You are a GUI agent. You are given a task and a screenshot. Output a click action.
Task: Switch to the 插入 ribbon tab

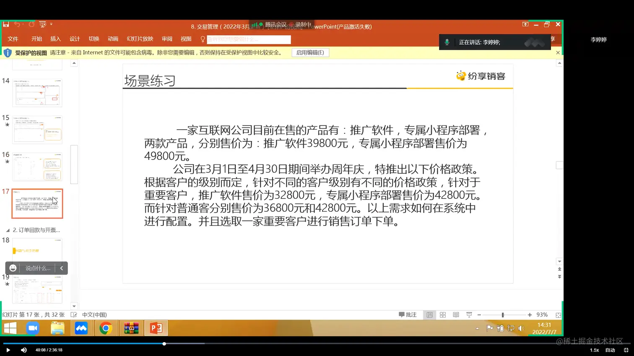click(55, 39)
